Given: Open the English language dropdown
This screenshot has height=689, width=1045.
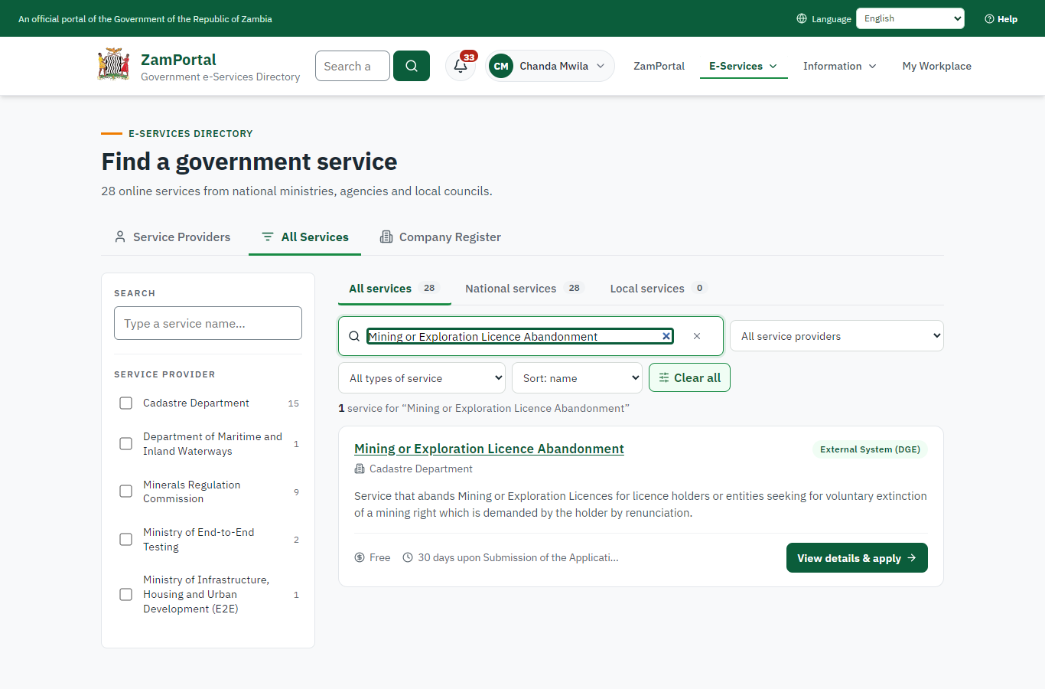Looking at the screenshot, I should pos(910,18).
